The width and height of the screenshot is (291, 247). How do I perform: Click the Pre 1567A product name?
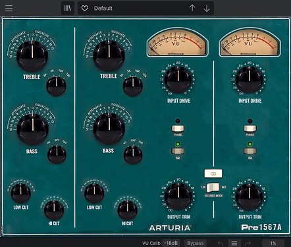261,227
